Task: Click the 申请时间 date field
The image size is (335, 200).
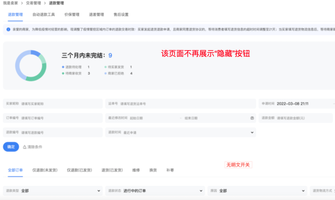Action: pos(299,104)
